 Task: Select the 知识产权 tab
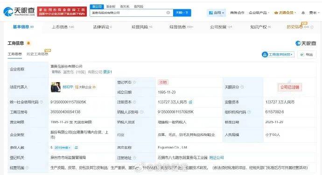pyautogui.click(x=260, y=27)
